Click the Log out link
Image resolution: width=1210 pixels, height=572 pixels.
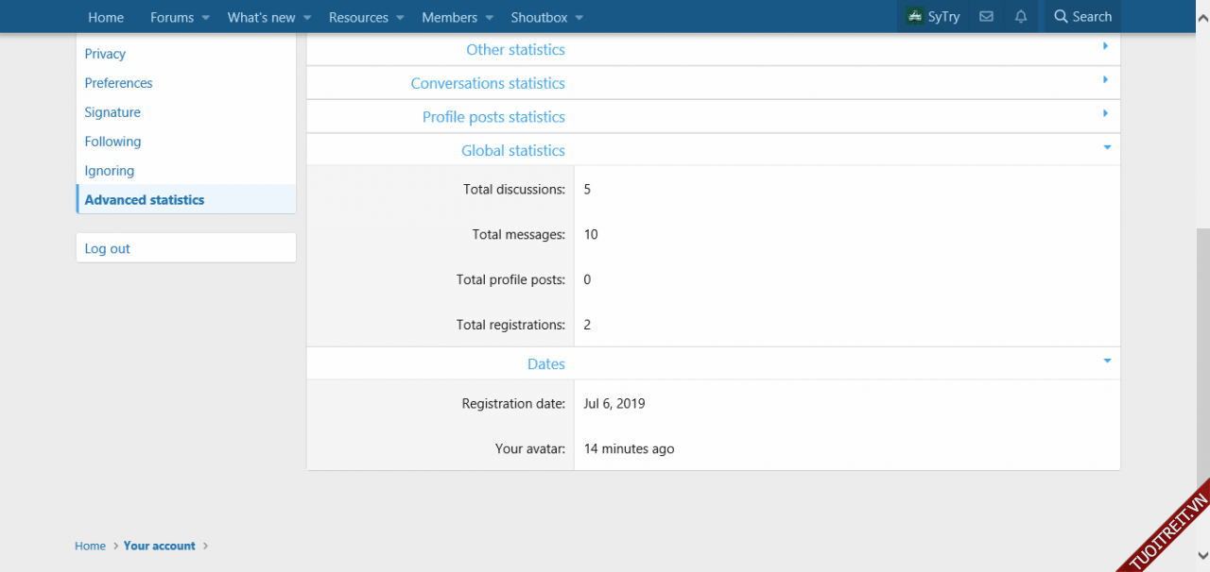108,248
